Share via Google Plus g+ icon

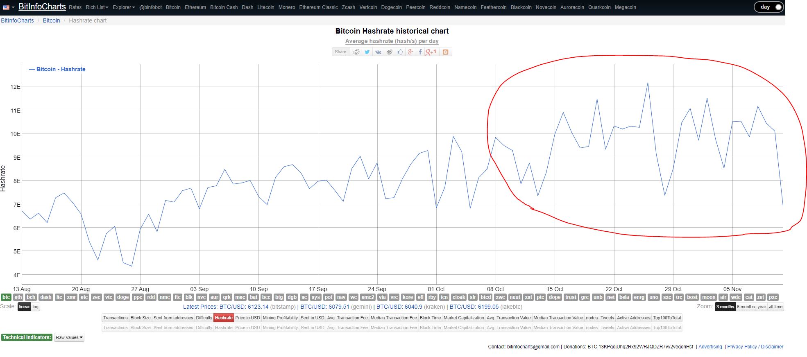(x=410, y=52)
